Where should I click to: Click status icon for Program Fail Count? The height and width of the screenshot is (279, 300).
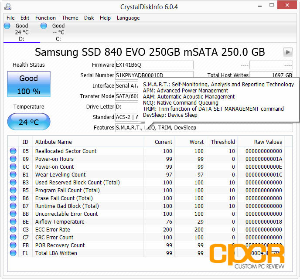click(x=13, y=190)
